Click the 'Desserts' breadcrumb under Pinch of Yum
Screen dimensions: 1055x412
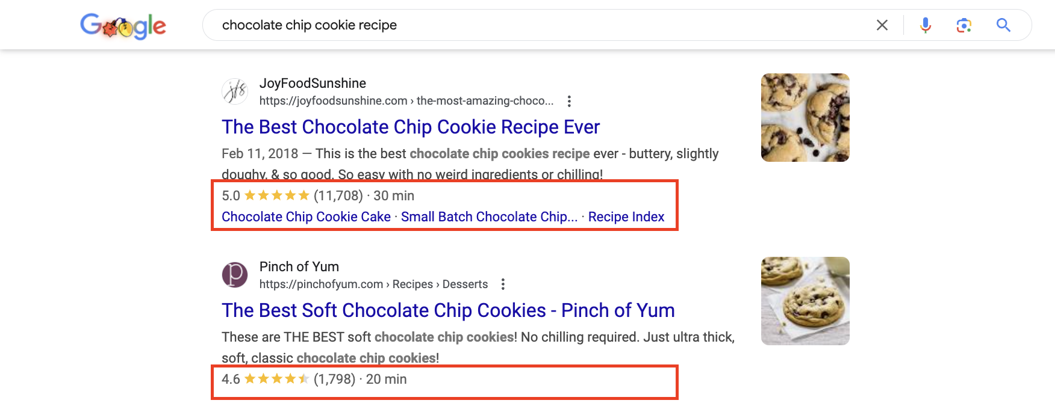coord(465,284)
